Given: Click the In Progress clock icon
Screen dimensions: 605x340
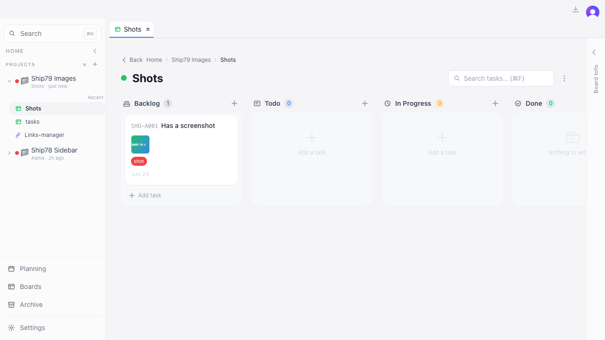Looking at the screenshot, I should (x=388, y=103).
